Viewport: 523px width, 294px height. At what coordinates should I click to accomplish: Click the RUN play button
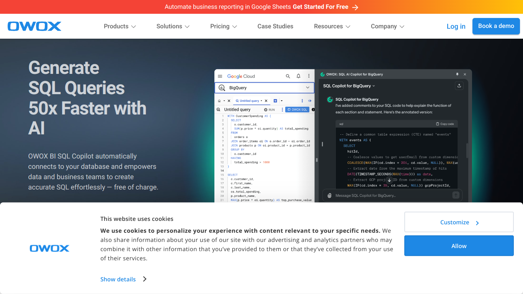pyautogui.click(x=270, y=109)
